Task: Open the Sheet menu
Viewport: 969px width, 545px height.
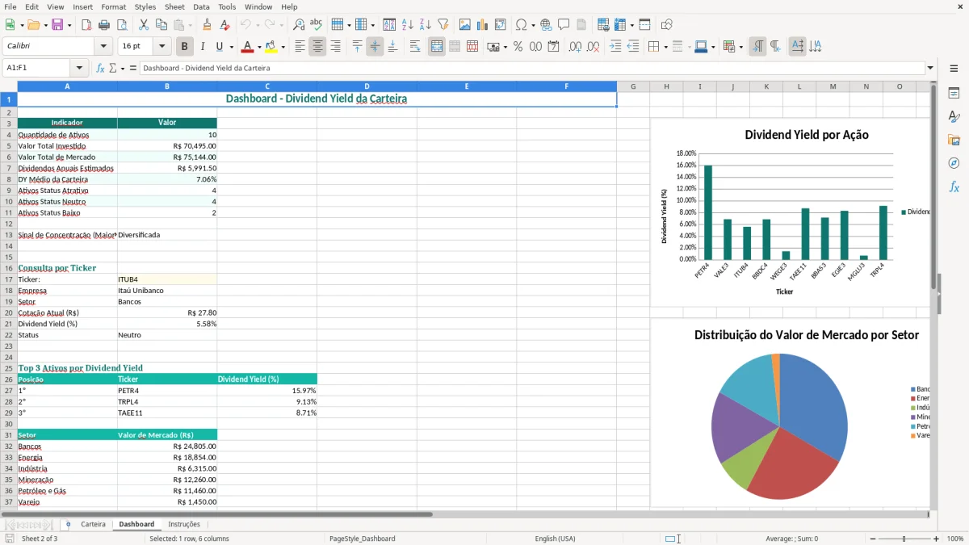Action: [174, 6]
